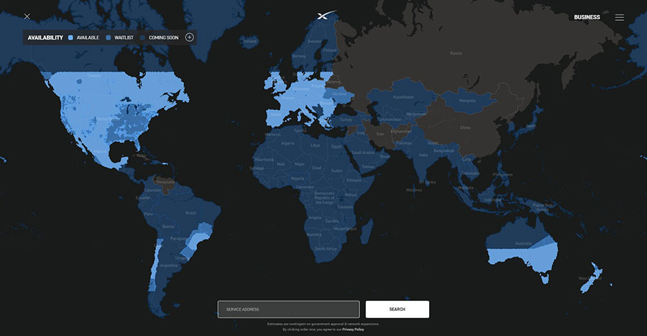Select Brazil on the map
This screenshot has width=647, height=336.
[x=191, y=213]
